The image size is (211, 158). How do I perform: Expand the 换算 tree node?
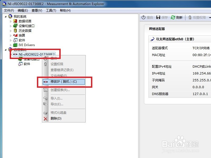click(x=11, y=36)
